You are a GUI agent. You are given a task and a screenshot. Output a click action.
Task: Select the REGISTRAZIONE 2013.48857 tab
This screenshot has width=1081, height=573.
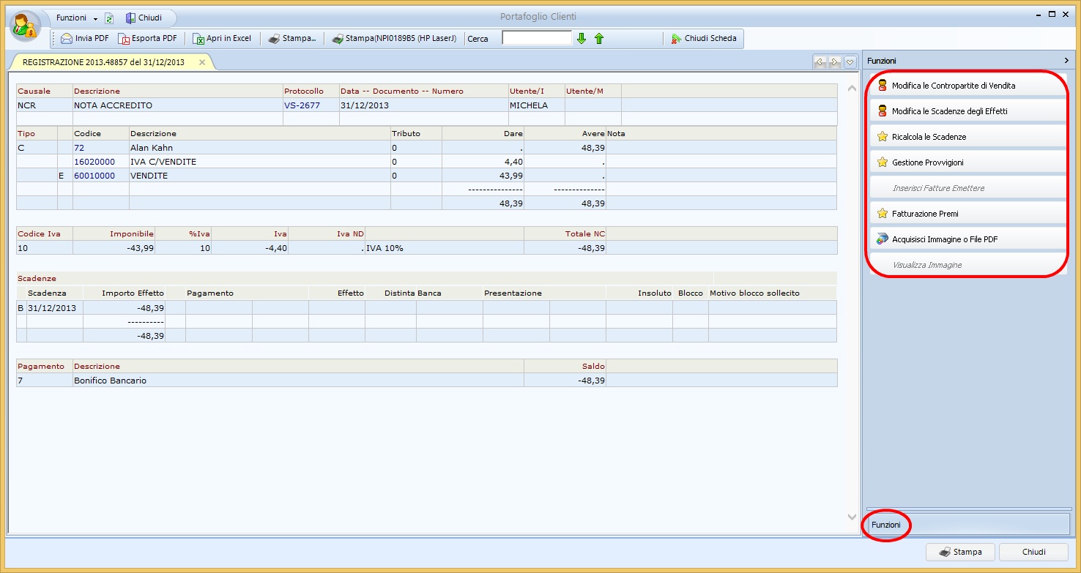(x=103, y=62)
